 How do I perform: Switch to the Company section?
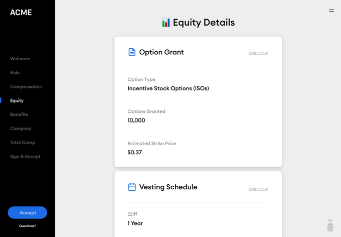click(21, 129)
